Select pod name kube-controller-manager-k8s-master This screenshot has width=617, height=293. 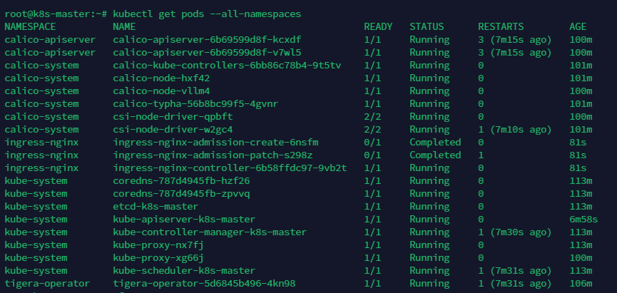[210, 232]
